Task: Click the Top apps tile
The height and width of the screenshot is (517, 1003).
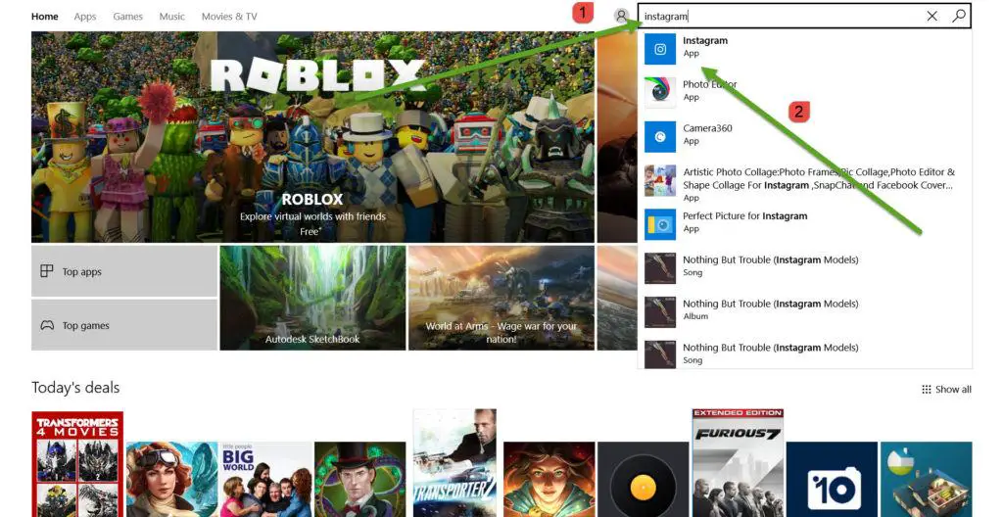Action: 124,271
